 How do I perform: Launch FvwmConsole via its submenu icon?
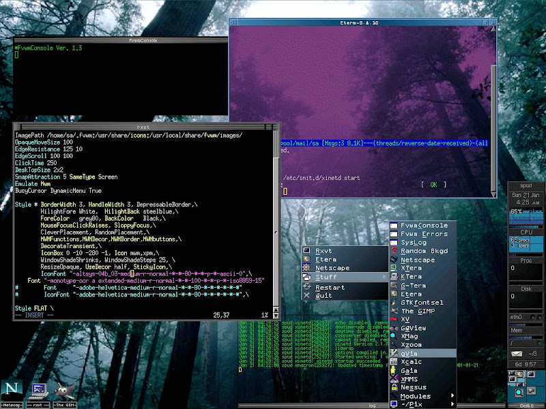coord(394,226)
